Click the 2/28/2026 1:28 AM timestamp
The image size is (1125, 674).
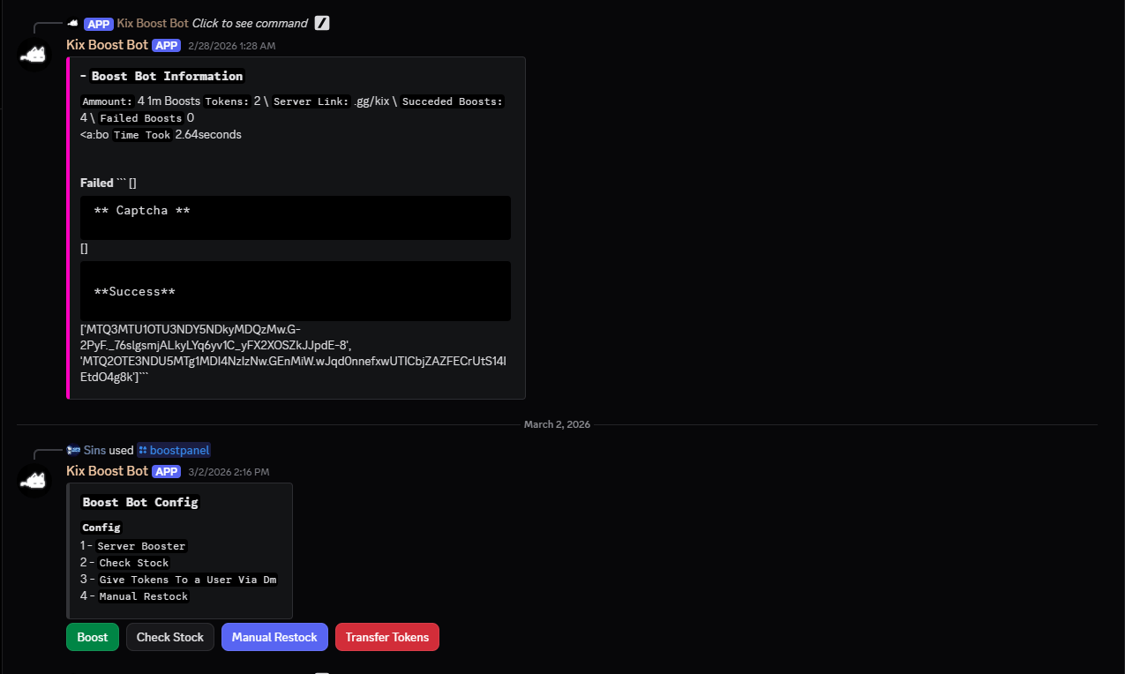click(x=231, y=45)
